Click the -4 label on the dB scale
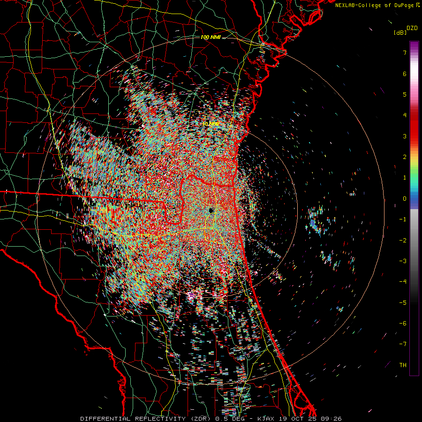The height and width of the screenshot is (422, 422). tap(403, 281)
